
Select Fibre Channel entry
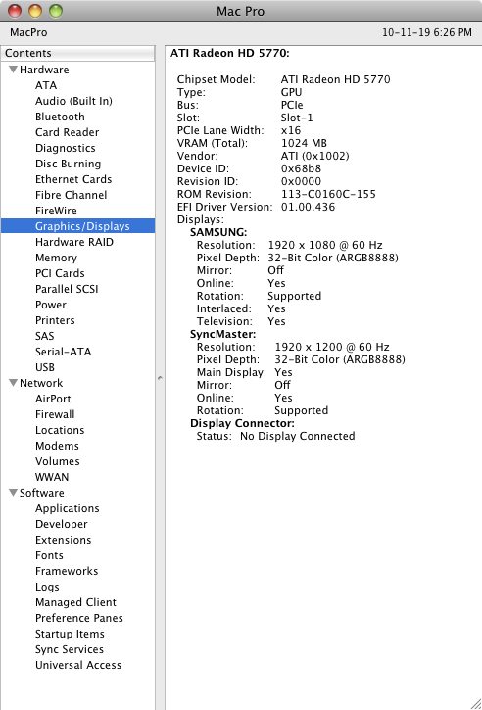[72, 195]
